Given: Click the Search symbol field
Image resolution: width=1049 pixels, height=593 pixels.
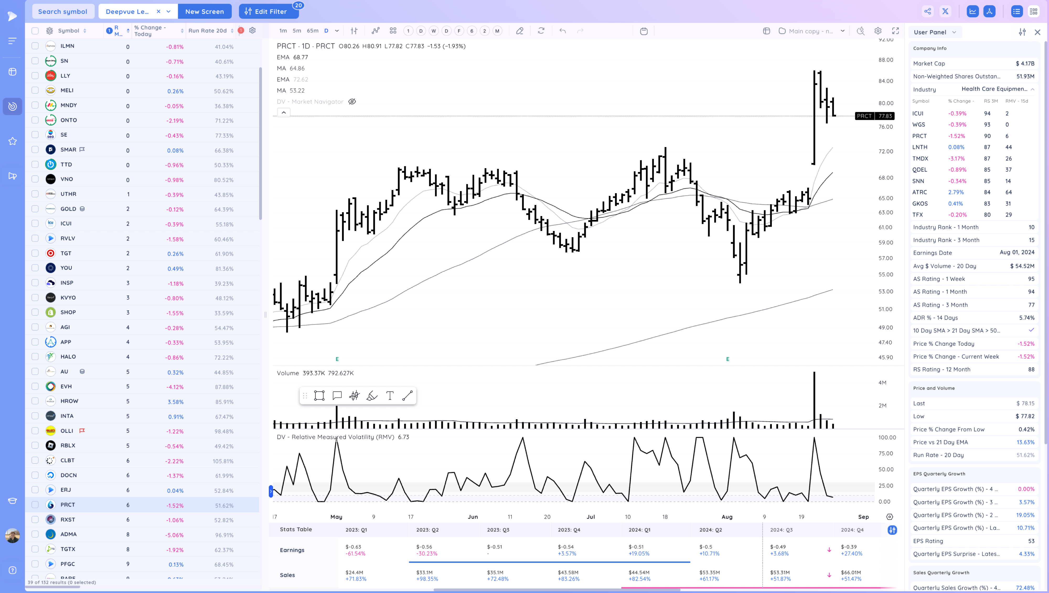Looking at the screenshot, I should pyautogui.click(x=63, y=12).
